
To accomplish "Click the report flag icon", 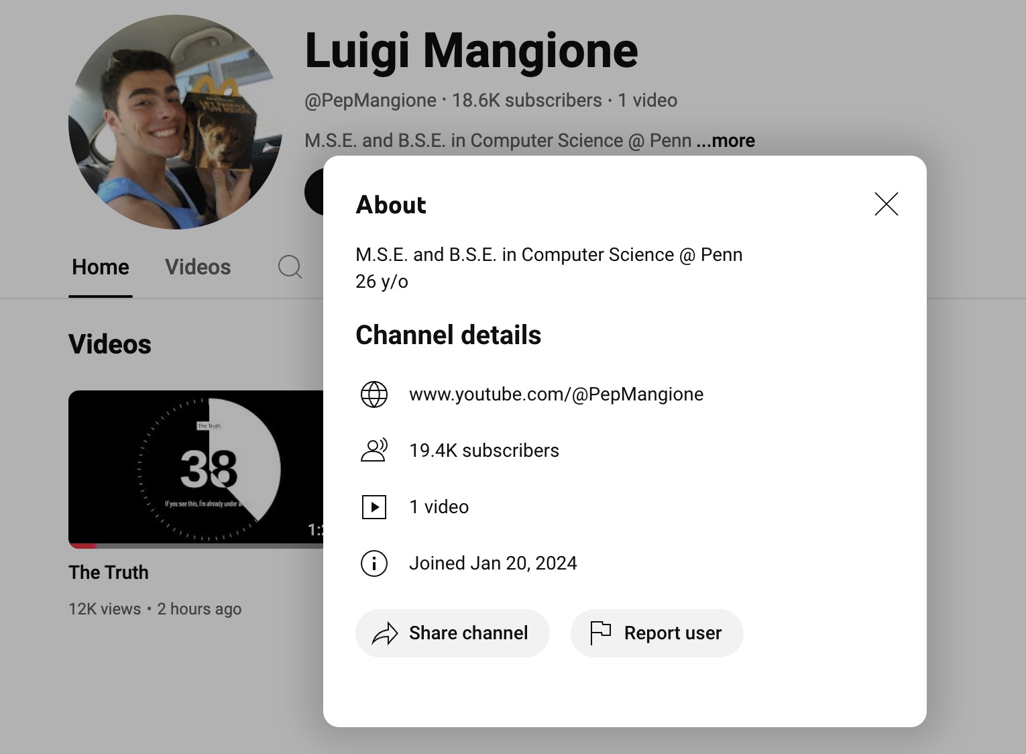I will point(600,633).
